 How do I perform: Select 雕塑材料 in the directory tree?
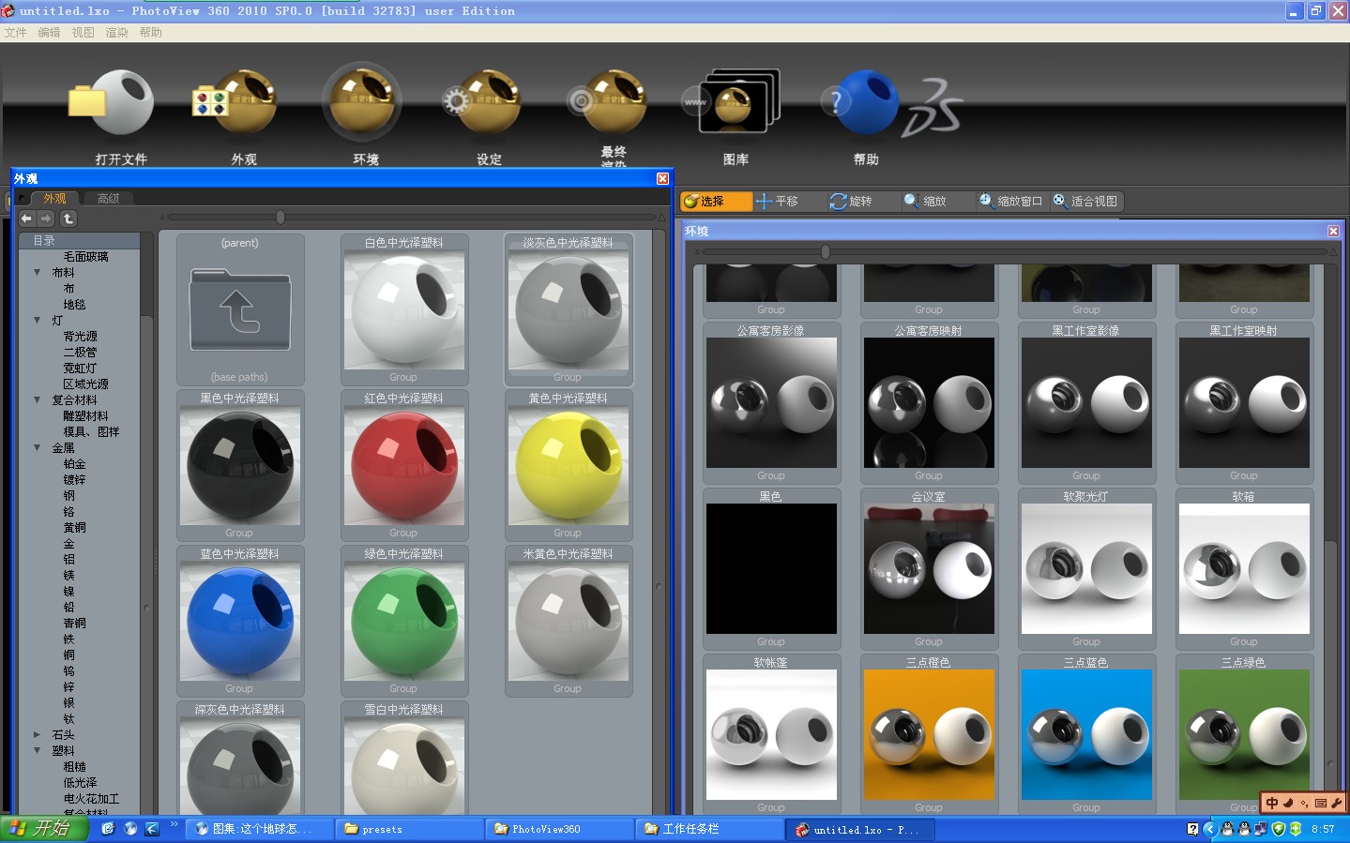point(85,416)
